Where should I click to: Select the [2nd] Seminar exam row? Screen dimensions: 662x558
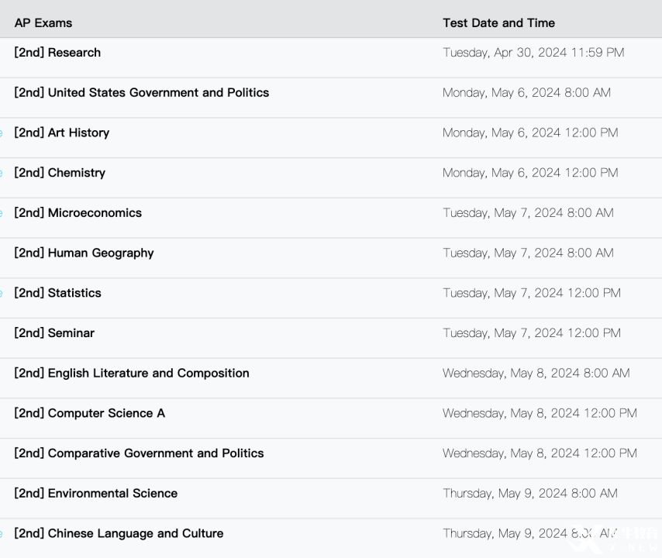(54, 333)
